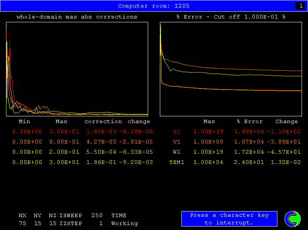This screenshot has height=230, width=308.
Task: Click the NX grid label
Action: [x=22, y=216]
